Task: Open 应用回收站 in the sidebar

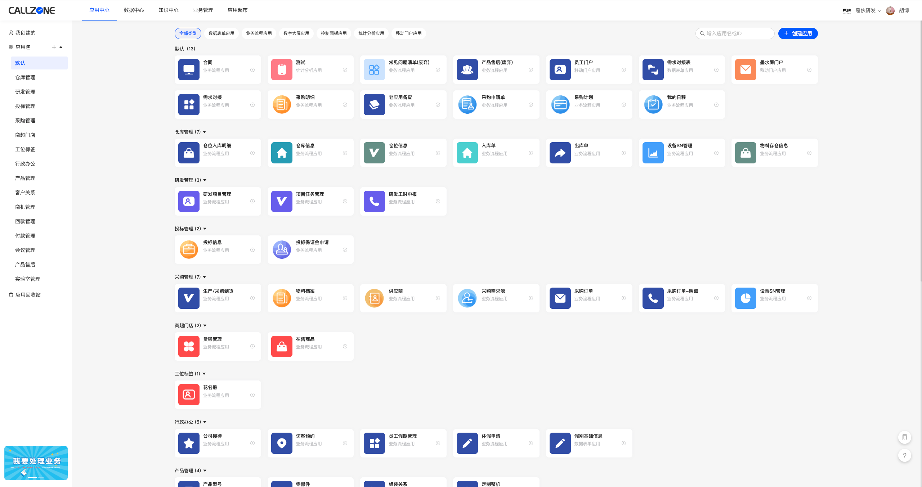Action: [x=28, y=295]
